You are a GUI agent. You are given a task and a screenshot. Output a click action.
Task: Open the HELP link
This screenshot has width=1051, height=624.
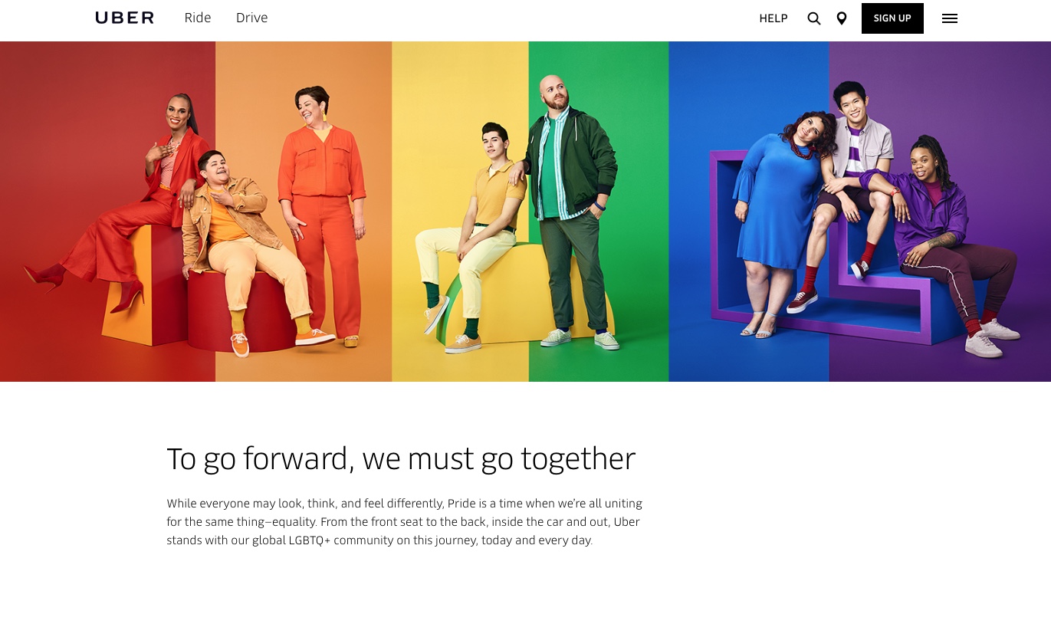773,18
